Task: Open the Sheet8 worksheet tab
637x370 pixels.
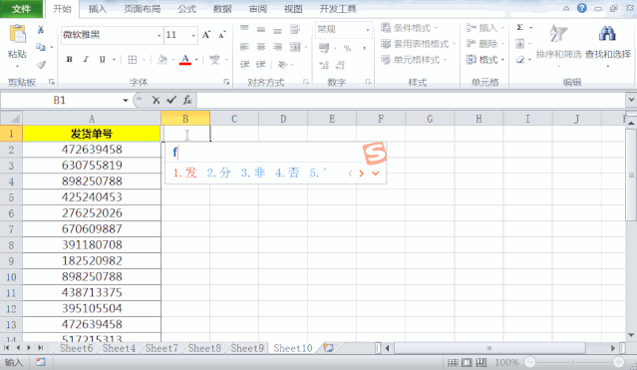Action: [204, 348]
